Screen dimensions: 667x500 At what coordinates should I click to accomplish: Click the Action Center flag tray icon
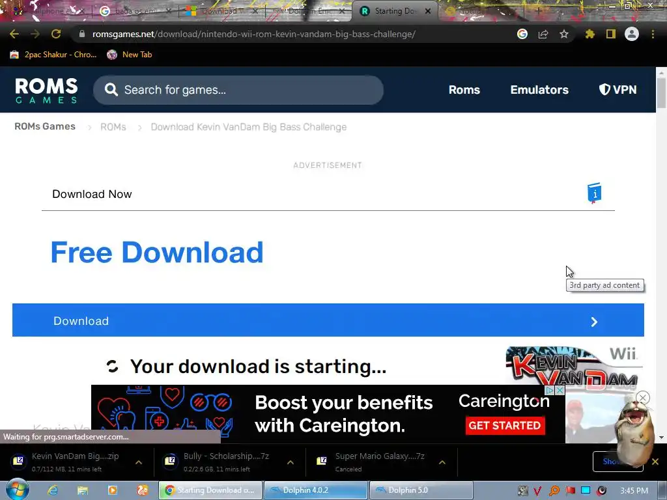tap(571, 491)
